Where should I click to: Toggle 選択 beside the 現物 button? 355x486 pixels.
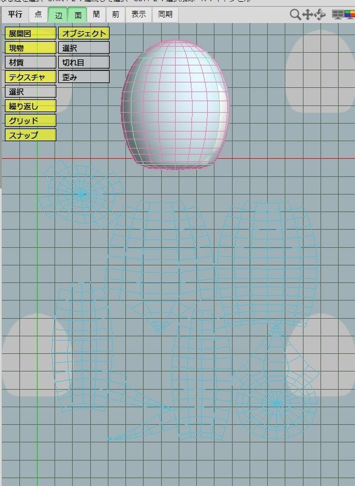(84, 48)
